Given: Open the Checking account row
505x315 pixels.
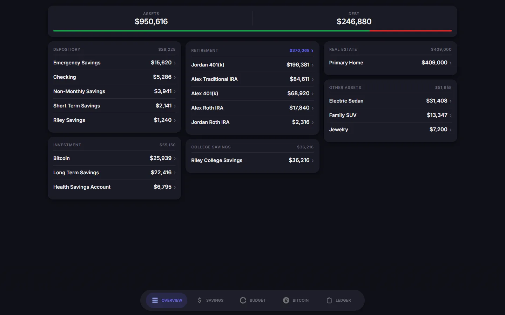Looking at the screenshot, I should (x=114, y=77).
